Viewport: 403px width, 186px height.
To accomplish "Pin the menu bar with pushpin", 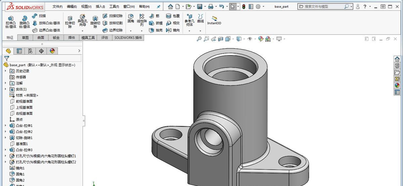I will [159, 6].
